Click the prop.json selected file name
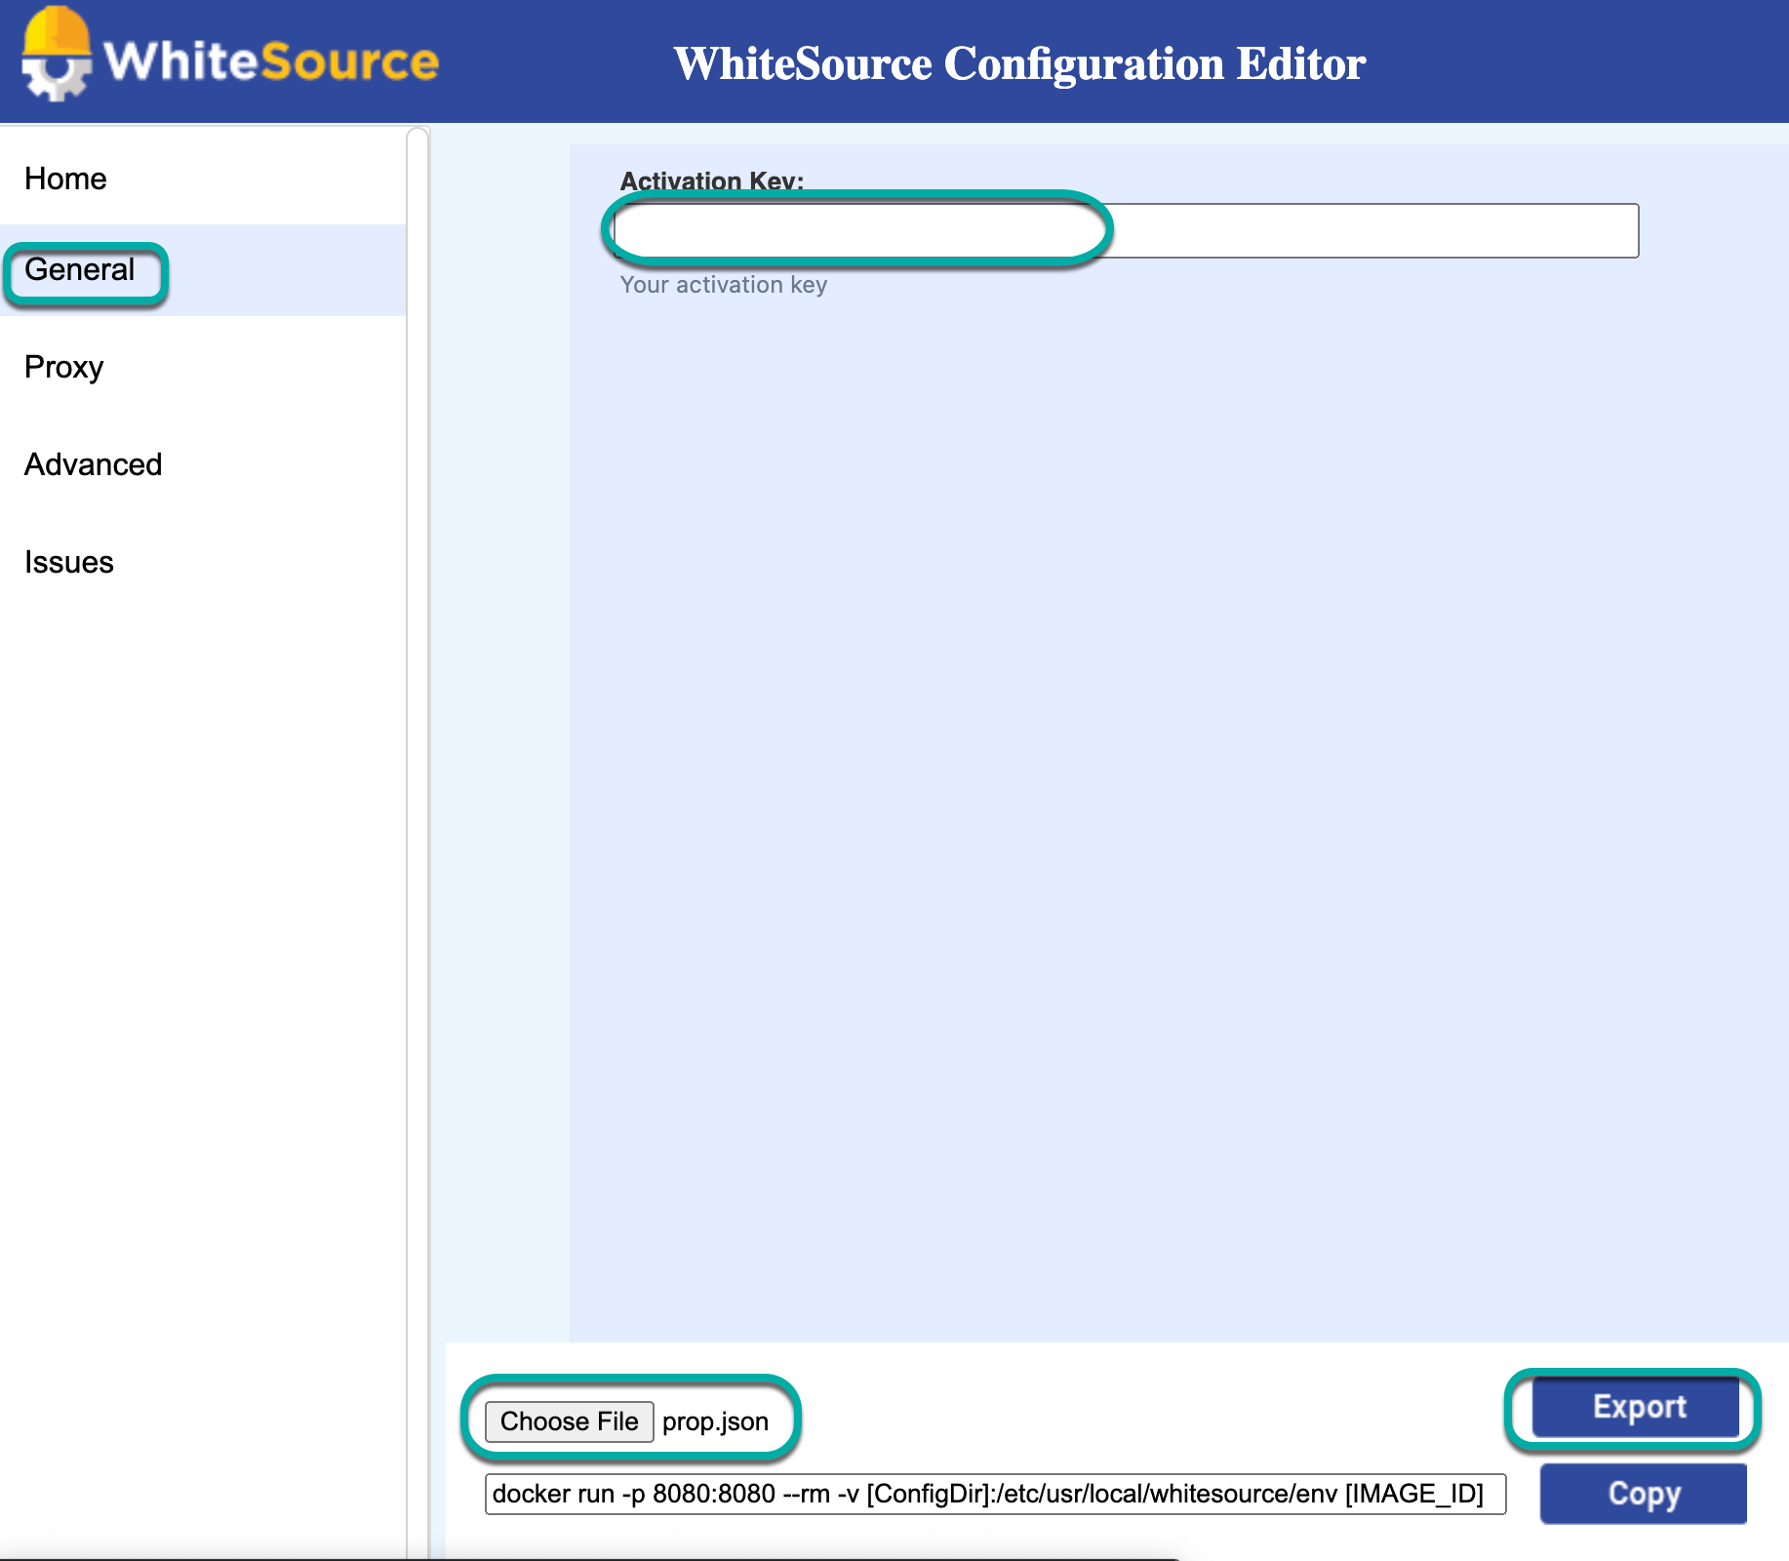 715,1421
